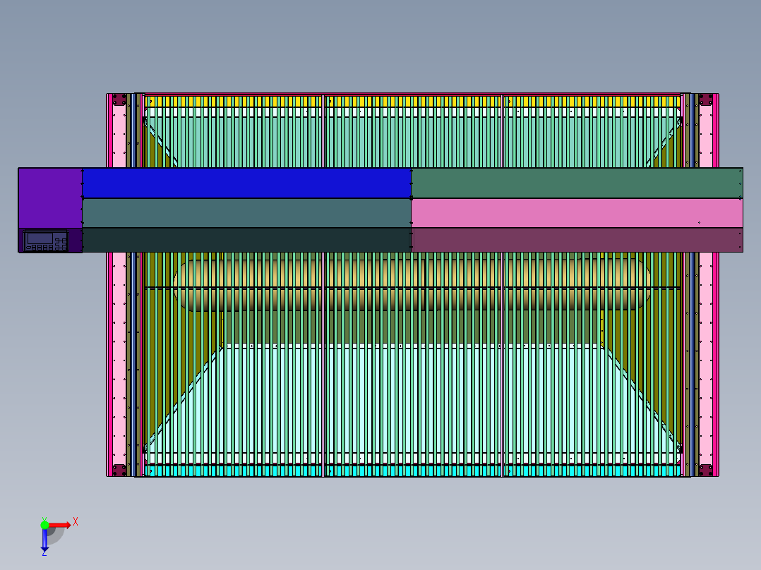Select the purple control box housing
Image resolution: width=761 pixels, height=570 pixels.
(50, 198)
